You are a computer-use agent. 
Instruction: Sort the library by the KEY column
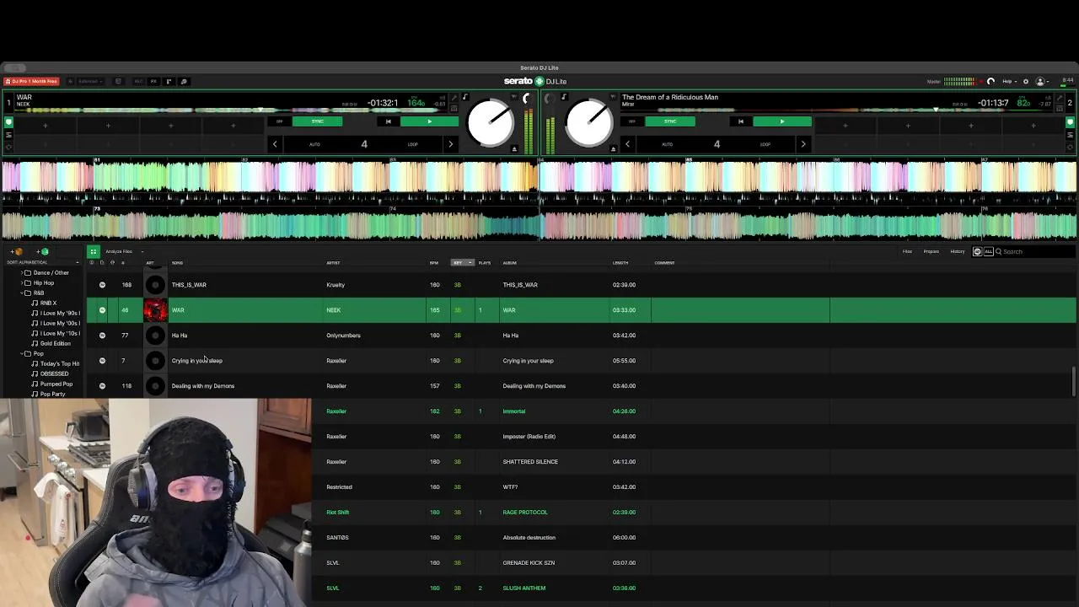[x=463, y=262]
